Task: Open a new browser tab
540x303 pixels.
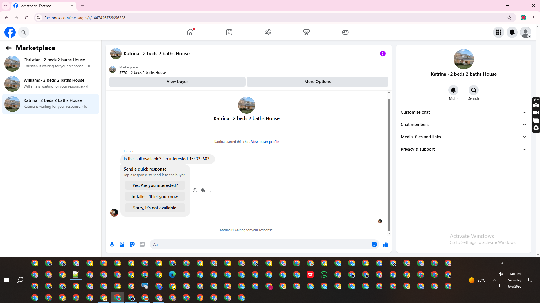Action: (82, 6)
